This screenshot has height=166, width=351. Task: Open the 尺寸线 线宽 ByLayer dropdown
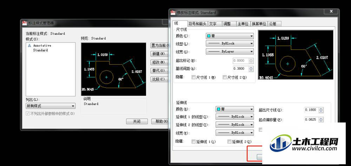[230, 52]
